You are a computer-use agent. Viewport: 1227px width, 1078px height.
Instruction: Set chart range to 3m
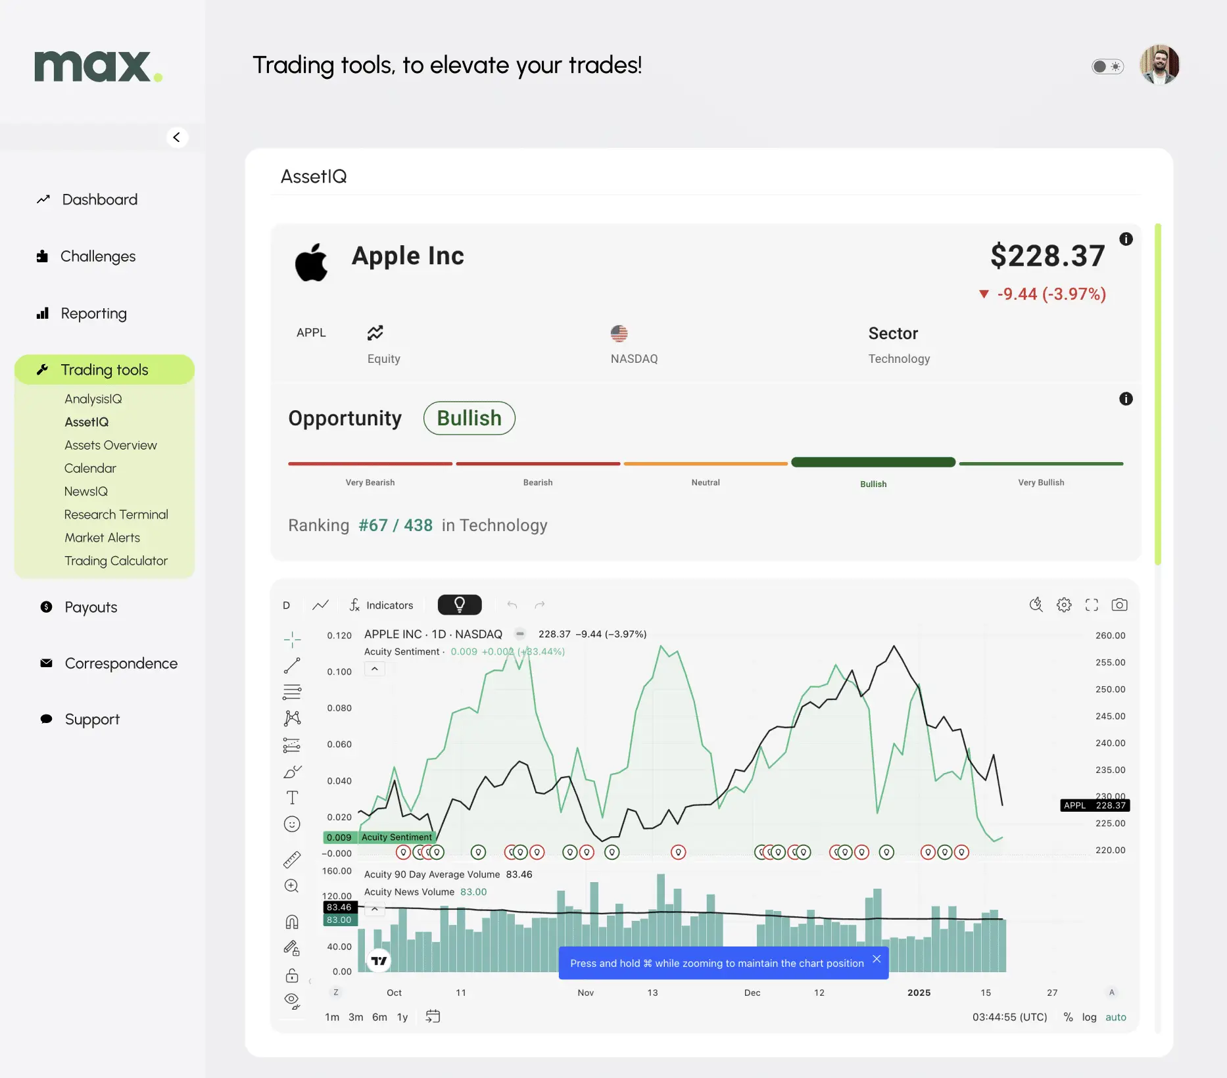[x=356, y=1017]
